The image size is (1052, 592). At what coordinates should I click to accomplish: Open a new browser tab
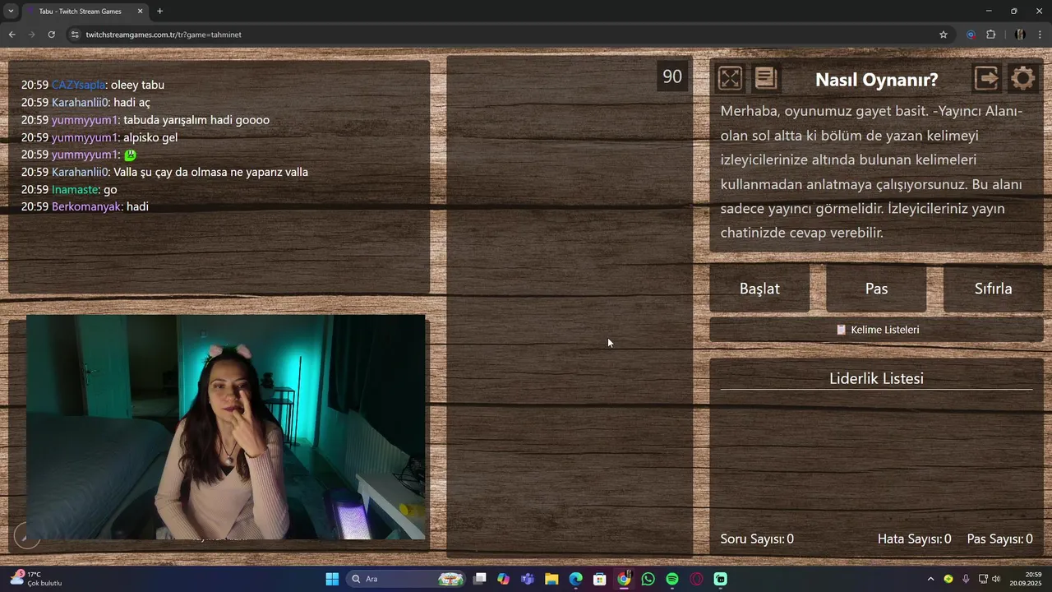pyautogui.click(x=159, y=12)
